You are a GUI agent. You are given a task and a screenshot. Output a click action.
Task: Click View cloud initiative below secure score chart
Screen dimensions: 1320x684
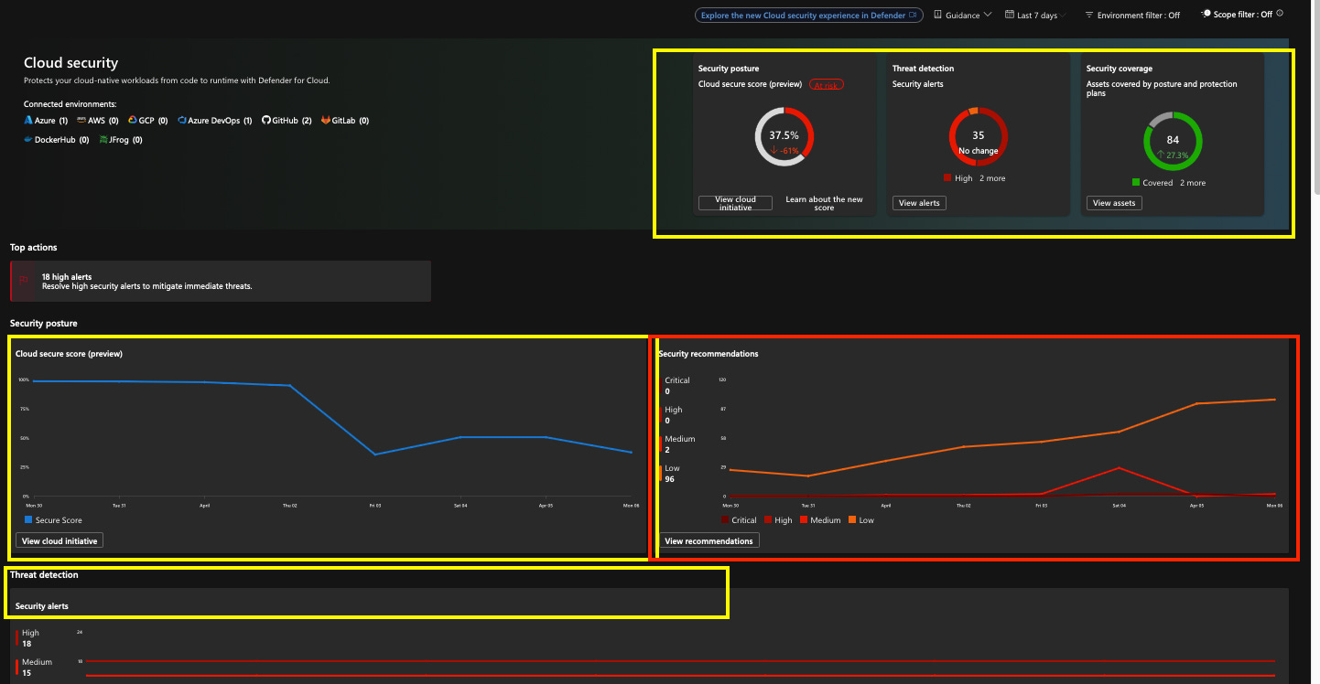59,540
